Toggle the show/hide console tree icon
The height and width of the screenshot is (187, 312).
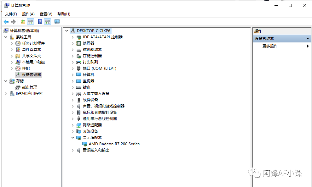pos(31,22)
